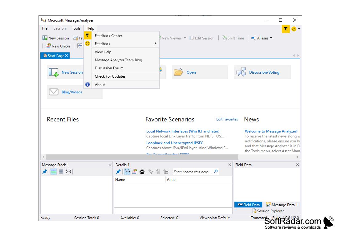This screenshot has height=237, width=341.
Task: Switch to the Message Data 1 tab
Action: [x=282, y=205]
